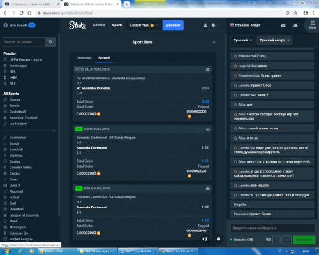Open the chat mail envelope icon
Screen dimensions: 319x255
point(283,25)
